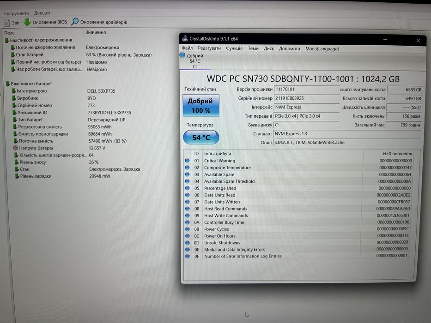
Task: Select the Стан батарей row
Action: coord(81,54)
